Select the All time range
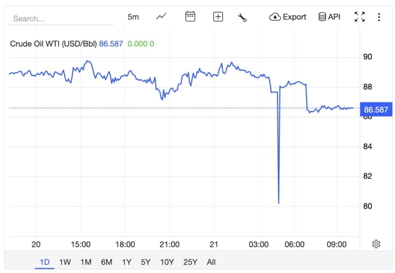The width and height of the screenshot is (395, 273). 211,262
